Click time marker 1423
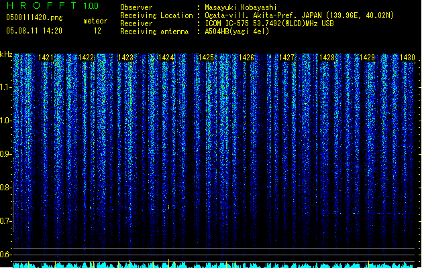Screen dimensions: 422x268 click(x=126, y=58)
